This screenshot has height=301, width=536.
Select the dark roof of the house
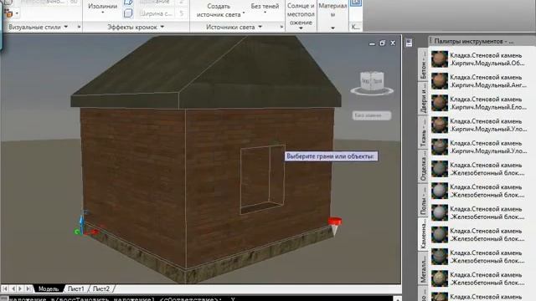click(x=206, y=74)
